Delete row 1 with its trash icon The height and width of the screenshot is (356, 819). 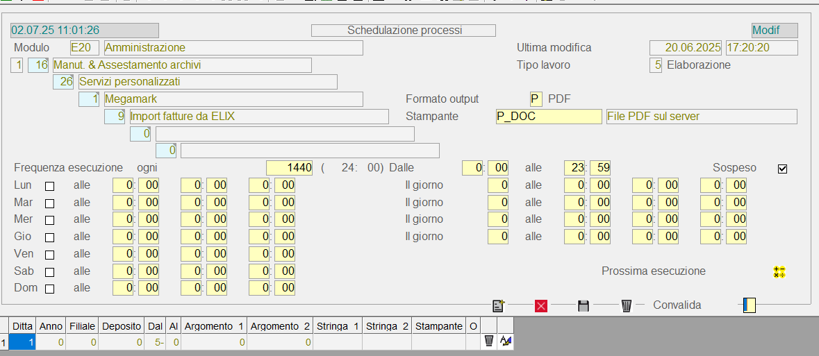489,341
